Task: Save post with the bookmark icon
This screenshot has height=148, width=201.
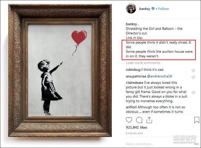Action: point(197,120)
